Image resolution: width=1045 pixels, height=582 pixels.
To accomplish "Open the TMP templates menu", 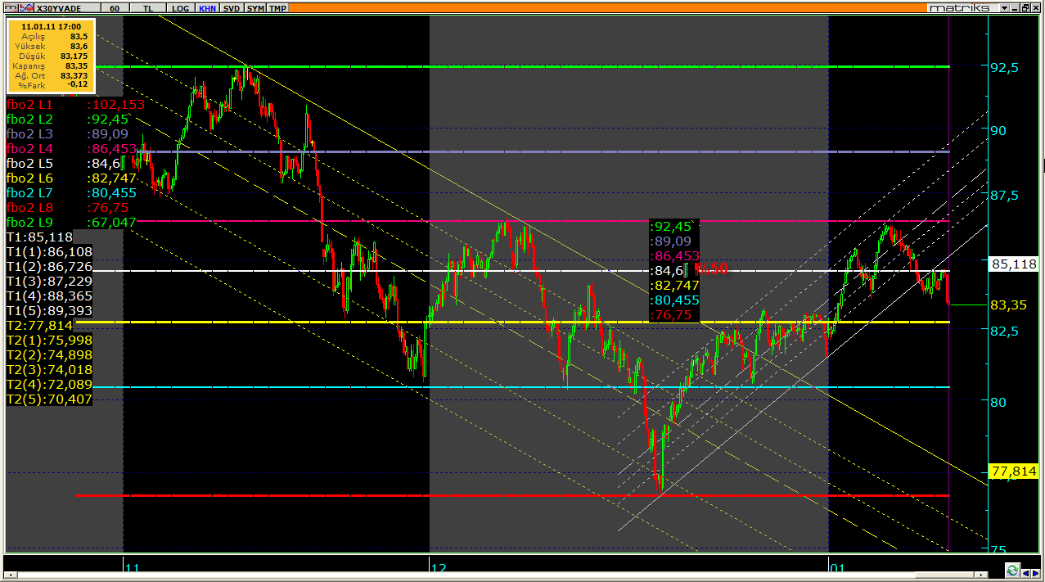I will (x=277, y=8).
